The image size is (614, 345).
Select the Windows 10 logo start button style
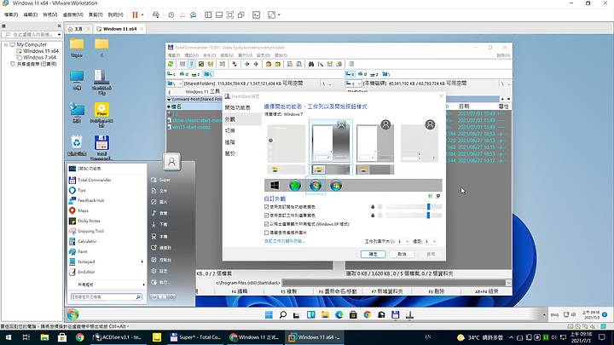275,186
